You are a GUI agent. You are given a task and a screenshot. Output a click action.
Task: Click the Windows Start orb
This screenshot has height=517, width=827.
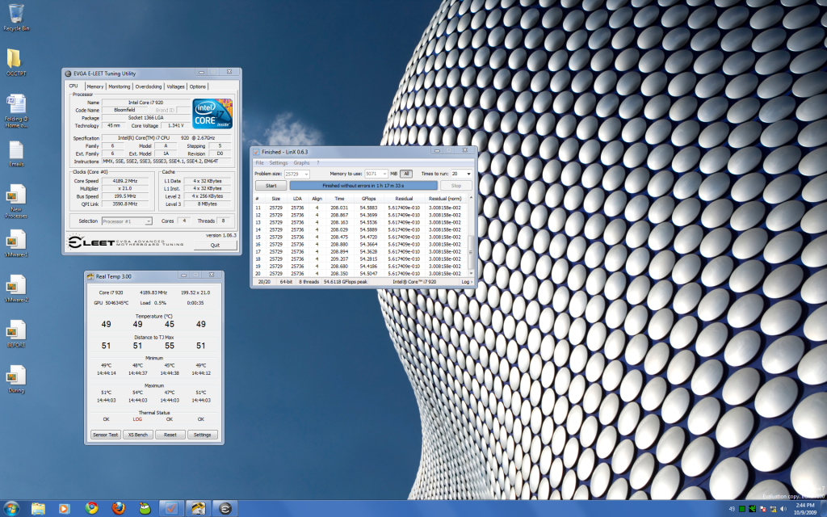click(11, 508)
